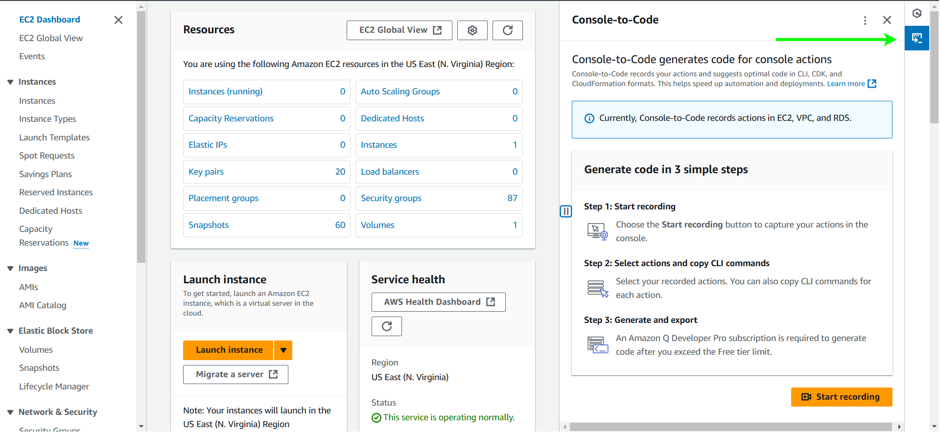Open Capacity Reservations in sidebar
This screenshot has height=432, width=940.
(x=44, y=236)
